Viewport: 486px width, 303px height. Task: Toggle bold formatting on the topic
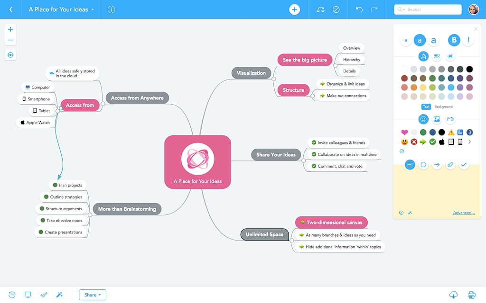[454, 40]
